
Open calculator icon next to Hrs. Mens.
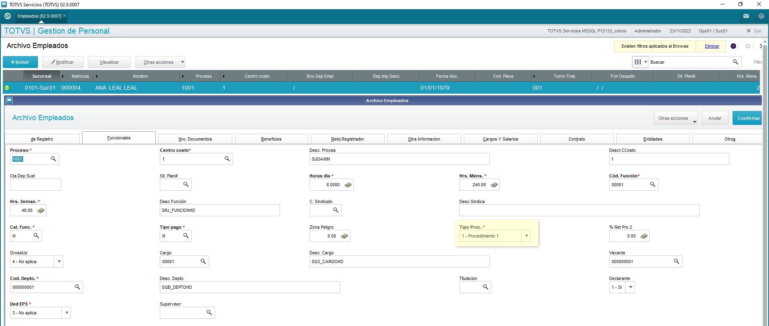[x=494, y=185]
